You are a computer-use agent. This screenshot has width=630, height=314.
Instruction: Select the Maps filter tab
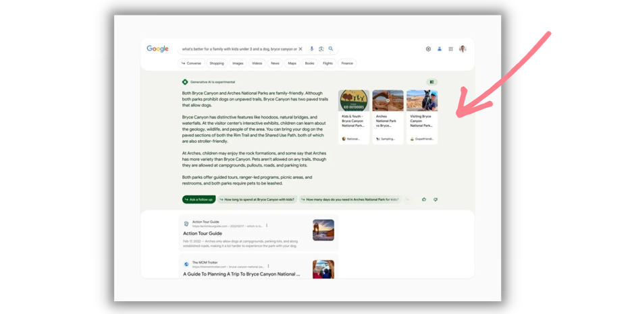(292, 63)
